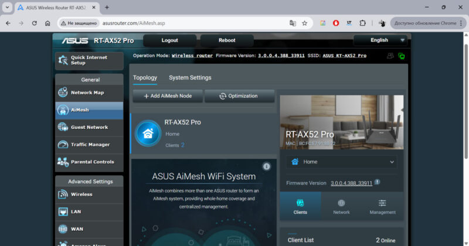Select the ASUS Wireless Router browser tab
This screenshot has height=246, width=469.
tap(57, 8)
